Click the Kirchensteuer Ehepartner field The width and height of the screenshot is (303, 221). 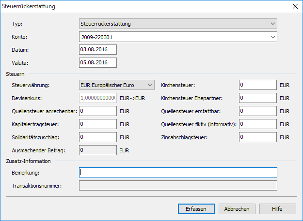tap(257, 98)
